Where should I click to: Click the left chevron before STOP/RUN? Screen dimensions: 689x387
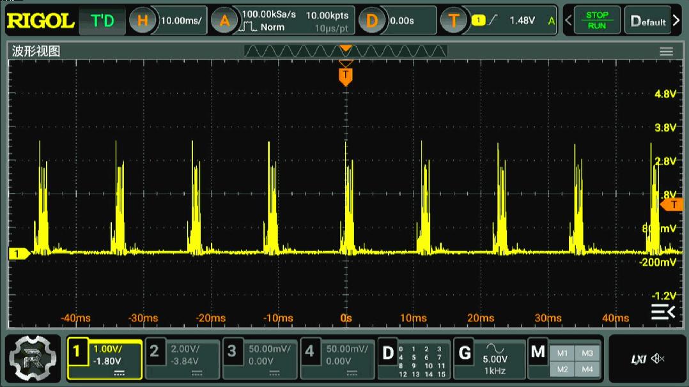click(x=568, y=20)
